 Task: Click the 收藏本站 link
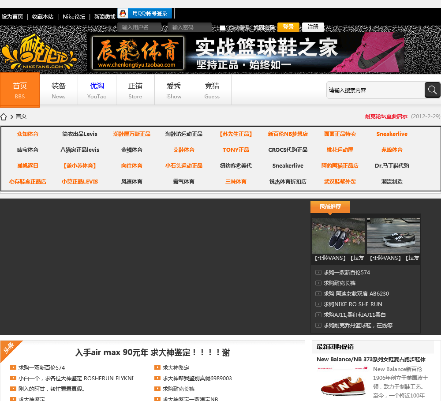click(43, 17)
